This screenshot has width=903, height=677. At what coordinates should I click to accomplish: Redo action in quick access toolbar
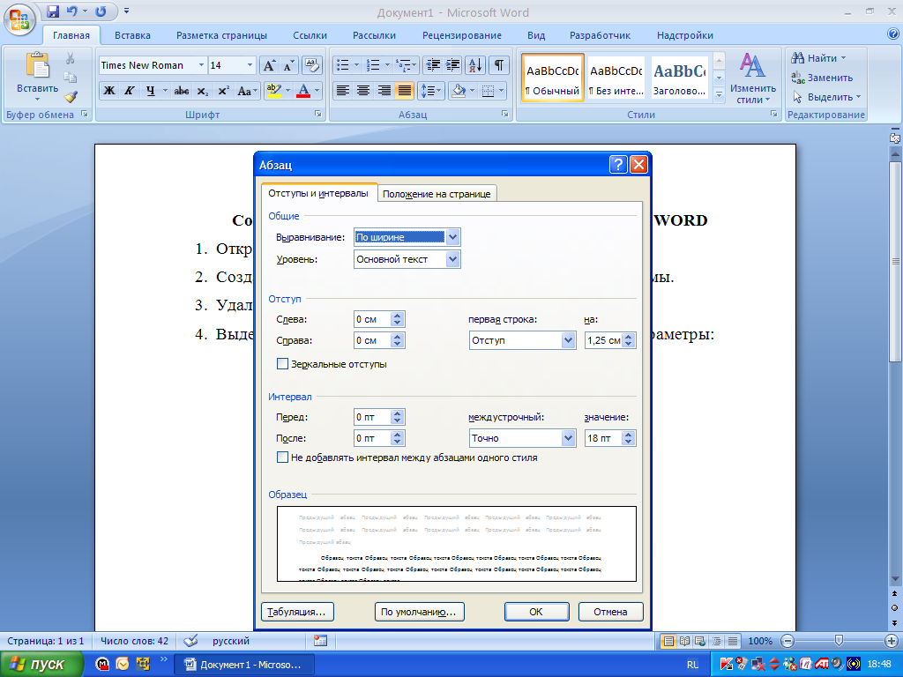[x=101, y=11]
